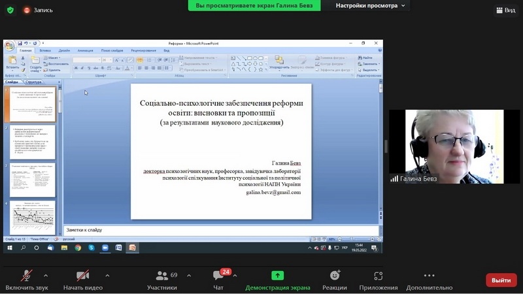This screenshot has height=294, width=523.
Task: Switch to the PowerPoint Вид ribbon tab
Action: 167,51
